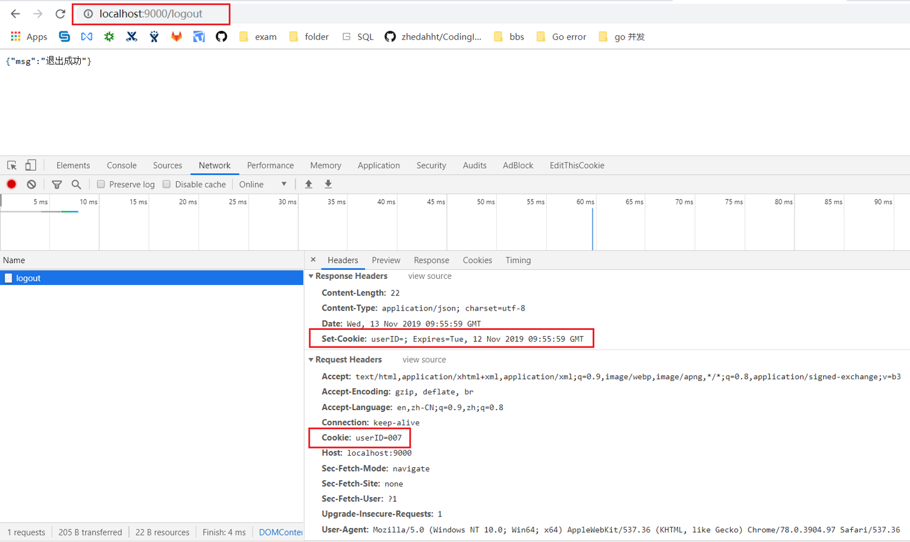Screen dimensions: 910x542
Task: Click the export HAR download icon
Action: coord(328,184)
